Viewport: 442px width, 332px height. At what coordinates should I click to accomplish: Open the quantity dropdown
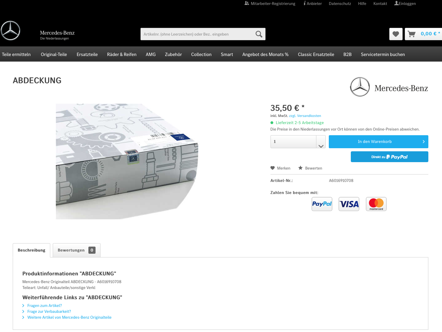[x=321, y=142]
